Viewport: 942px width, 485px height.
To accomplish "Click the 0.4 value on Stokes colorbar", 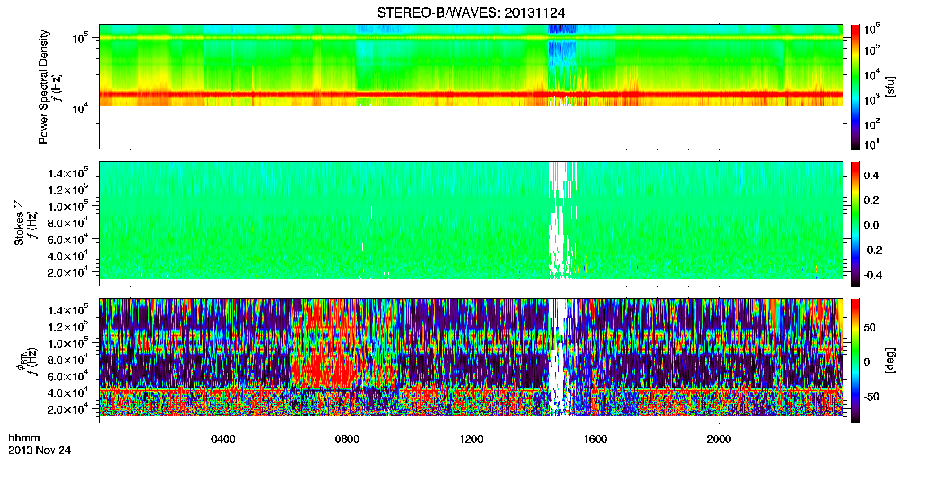I will (871, 176).
